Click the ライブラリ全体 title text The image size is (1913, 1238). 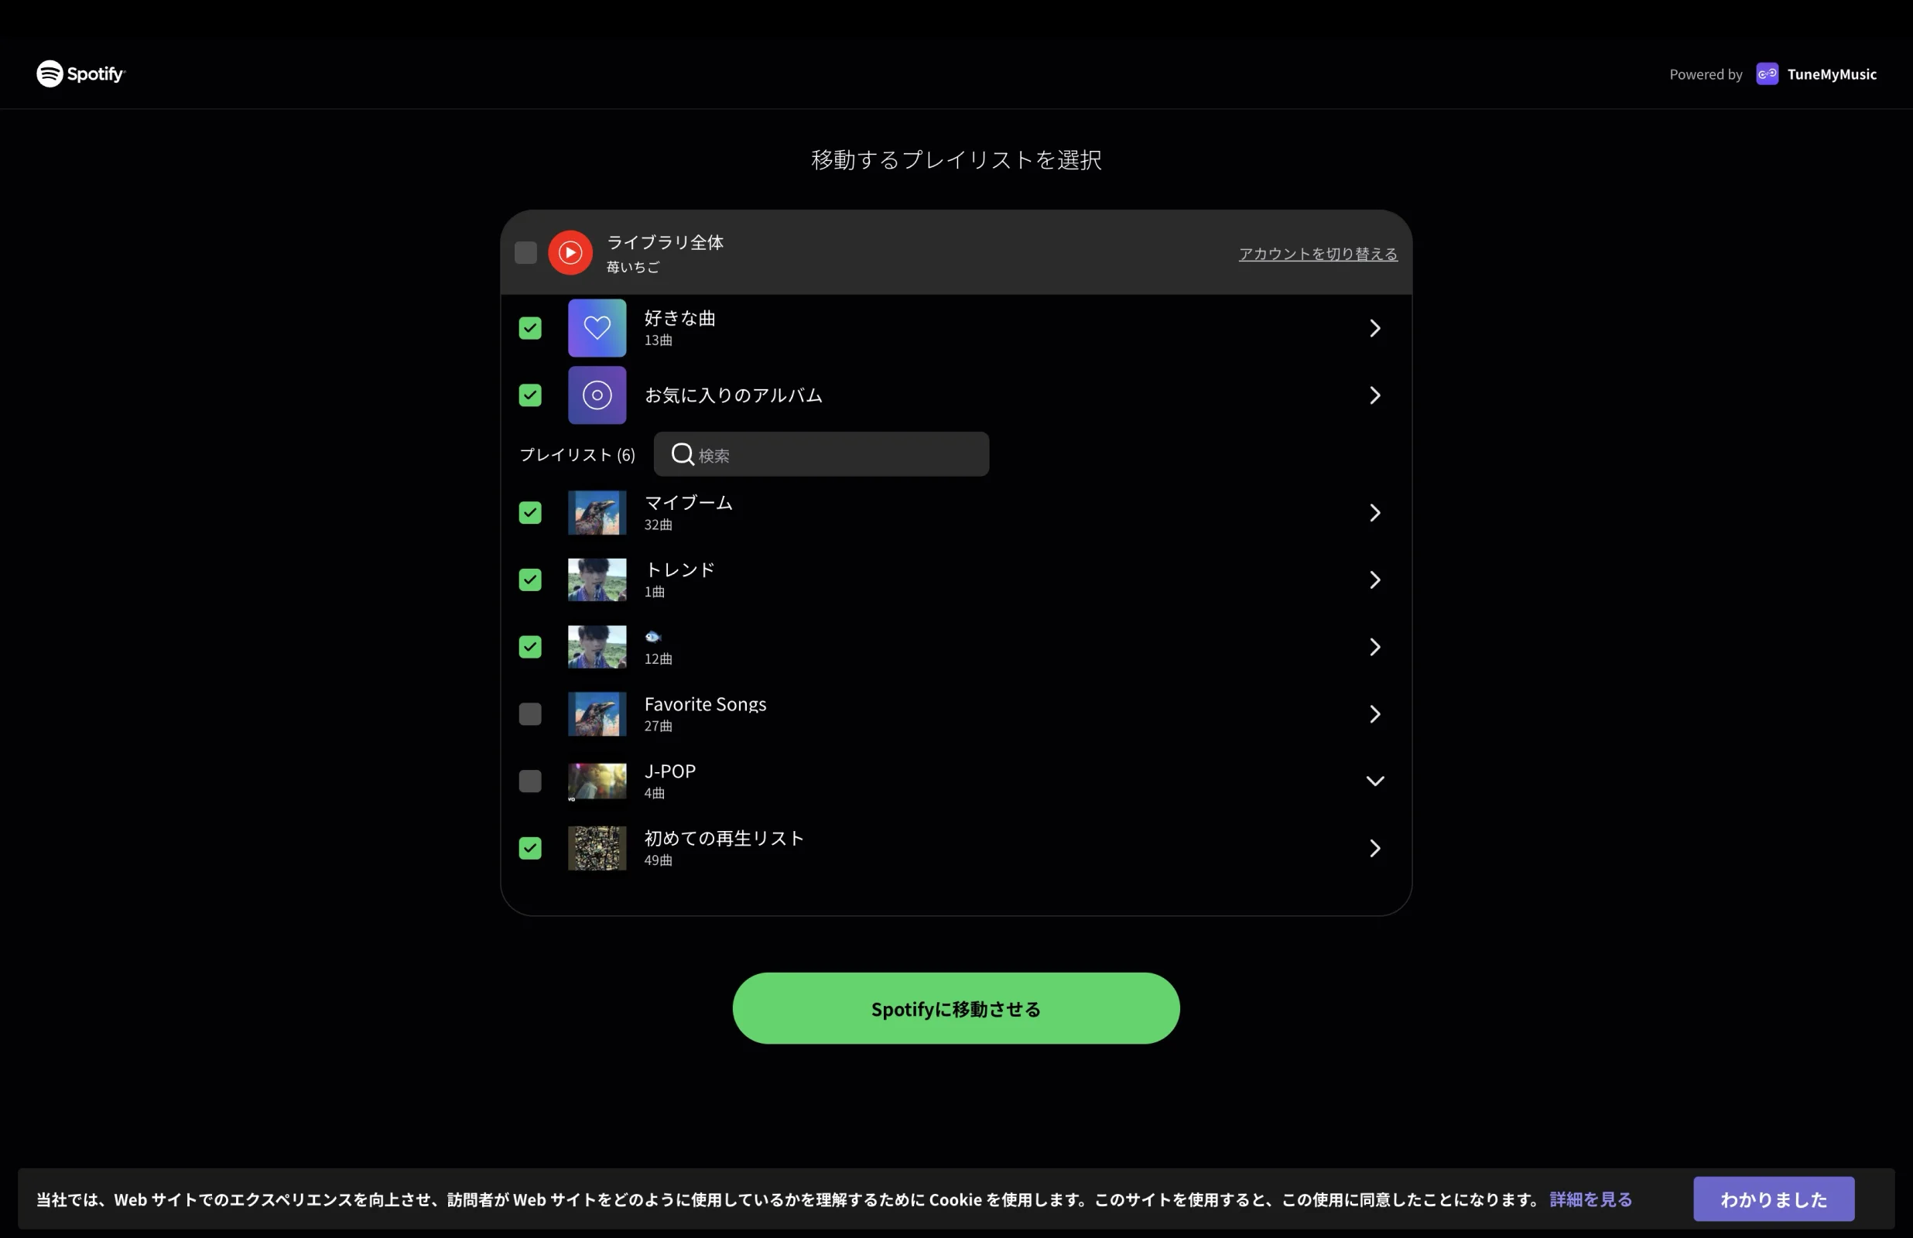tap(665, 242)
